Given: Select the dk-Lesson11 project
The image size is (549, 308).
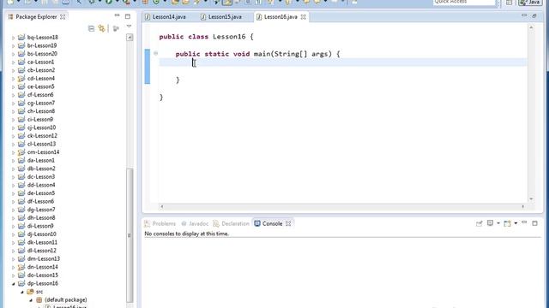Looking at the screenshot, I should coord(42,242).
